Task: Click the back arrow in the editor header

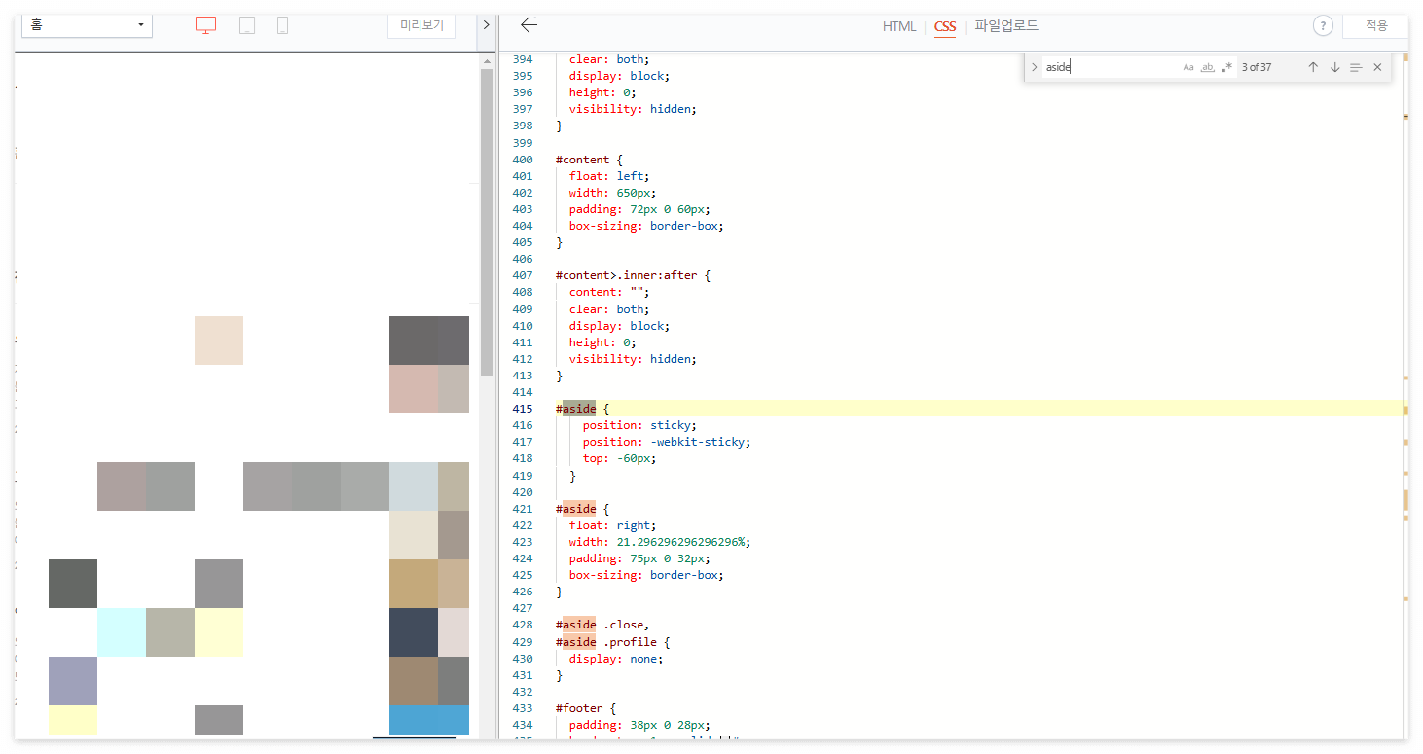Action: pos(529,25)
